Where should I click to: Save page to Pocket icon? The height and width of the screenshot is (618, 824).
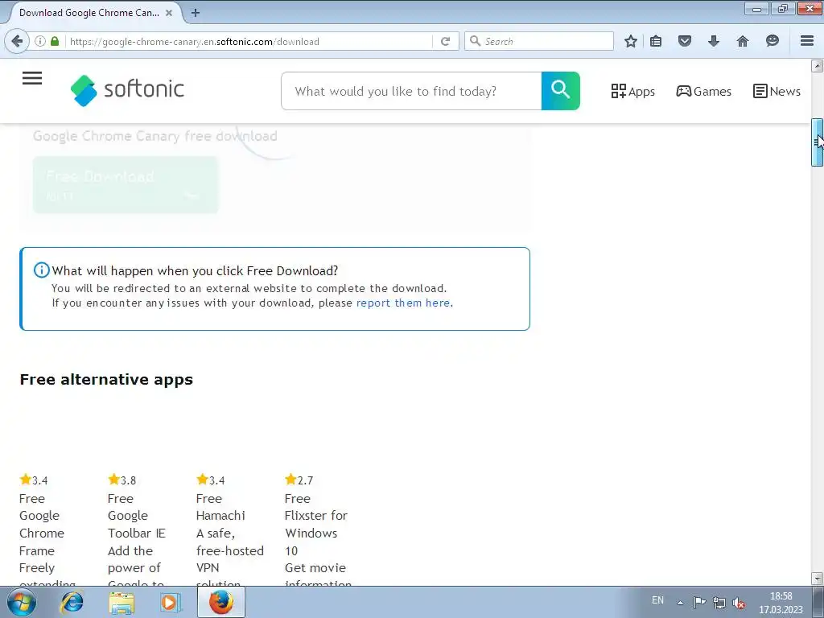[x=684, y=41]
